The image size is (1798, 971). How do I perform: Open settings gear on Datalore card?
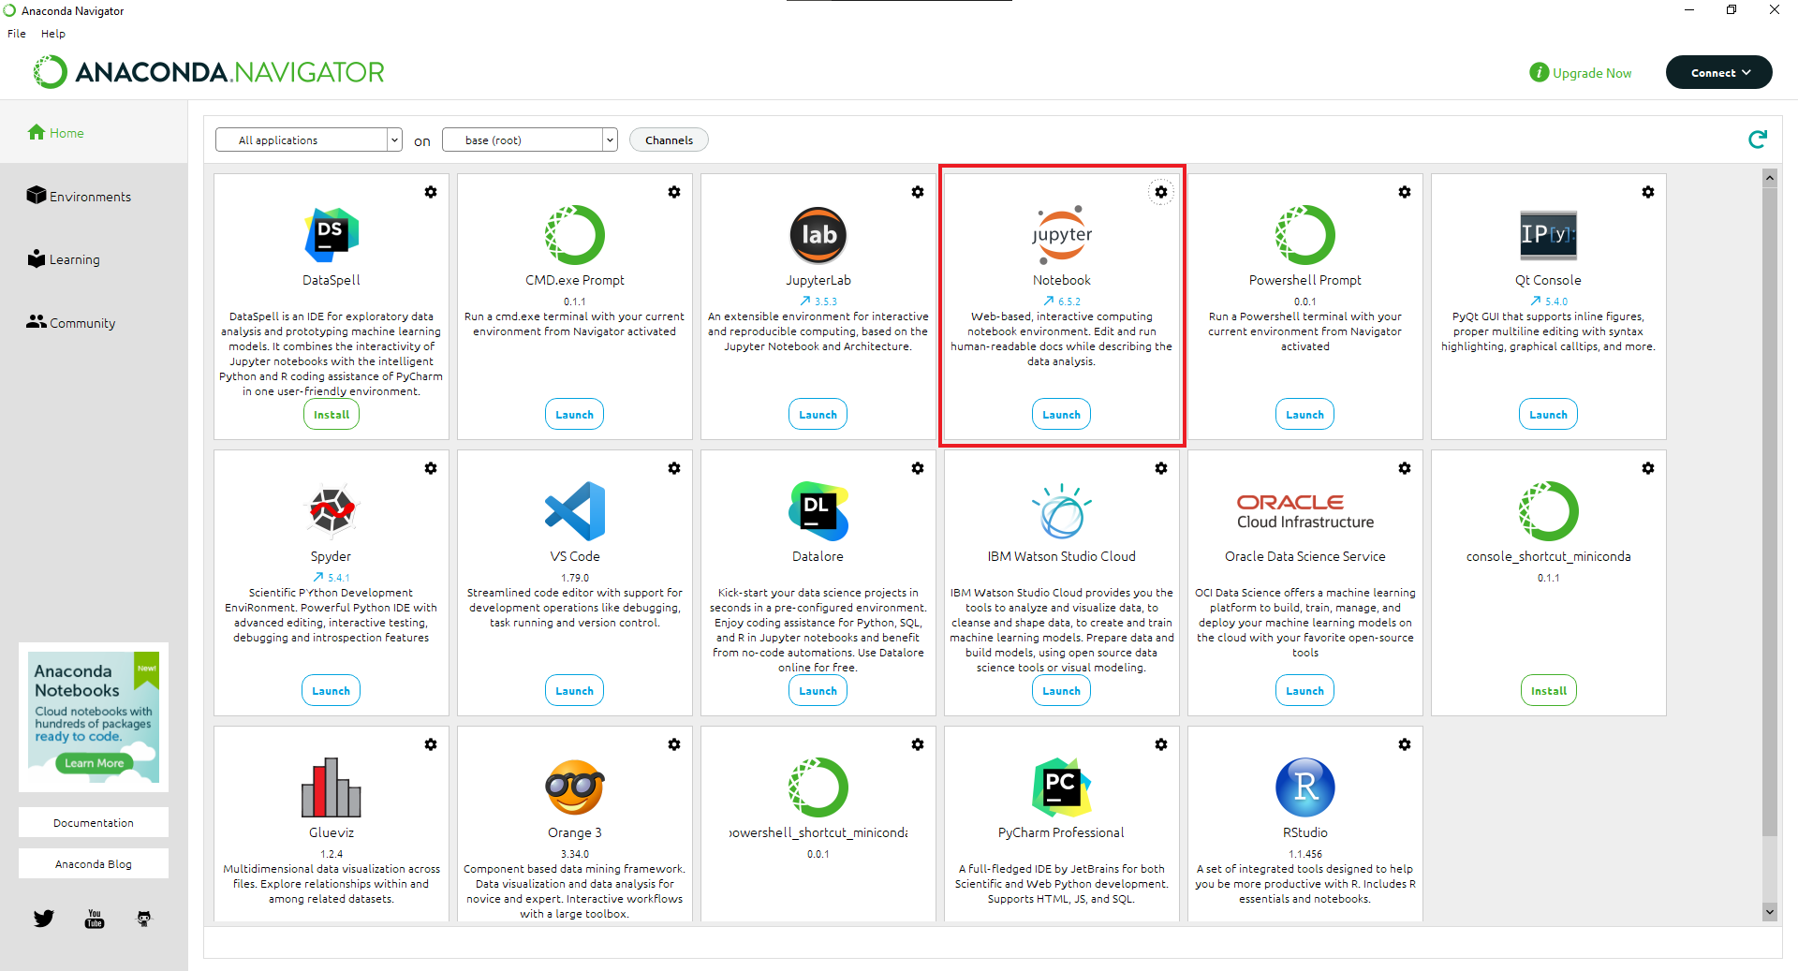click(918, 468)
